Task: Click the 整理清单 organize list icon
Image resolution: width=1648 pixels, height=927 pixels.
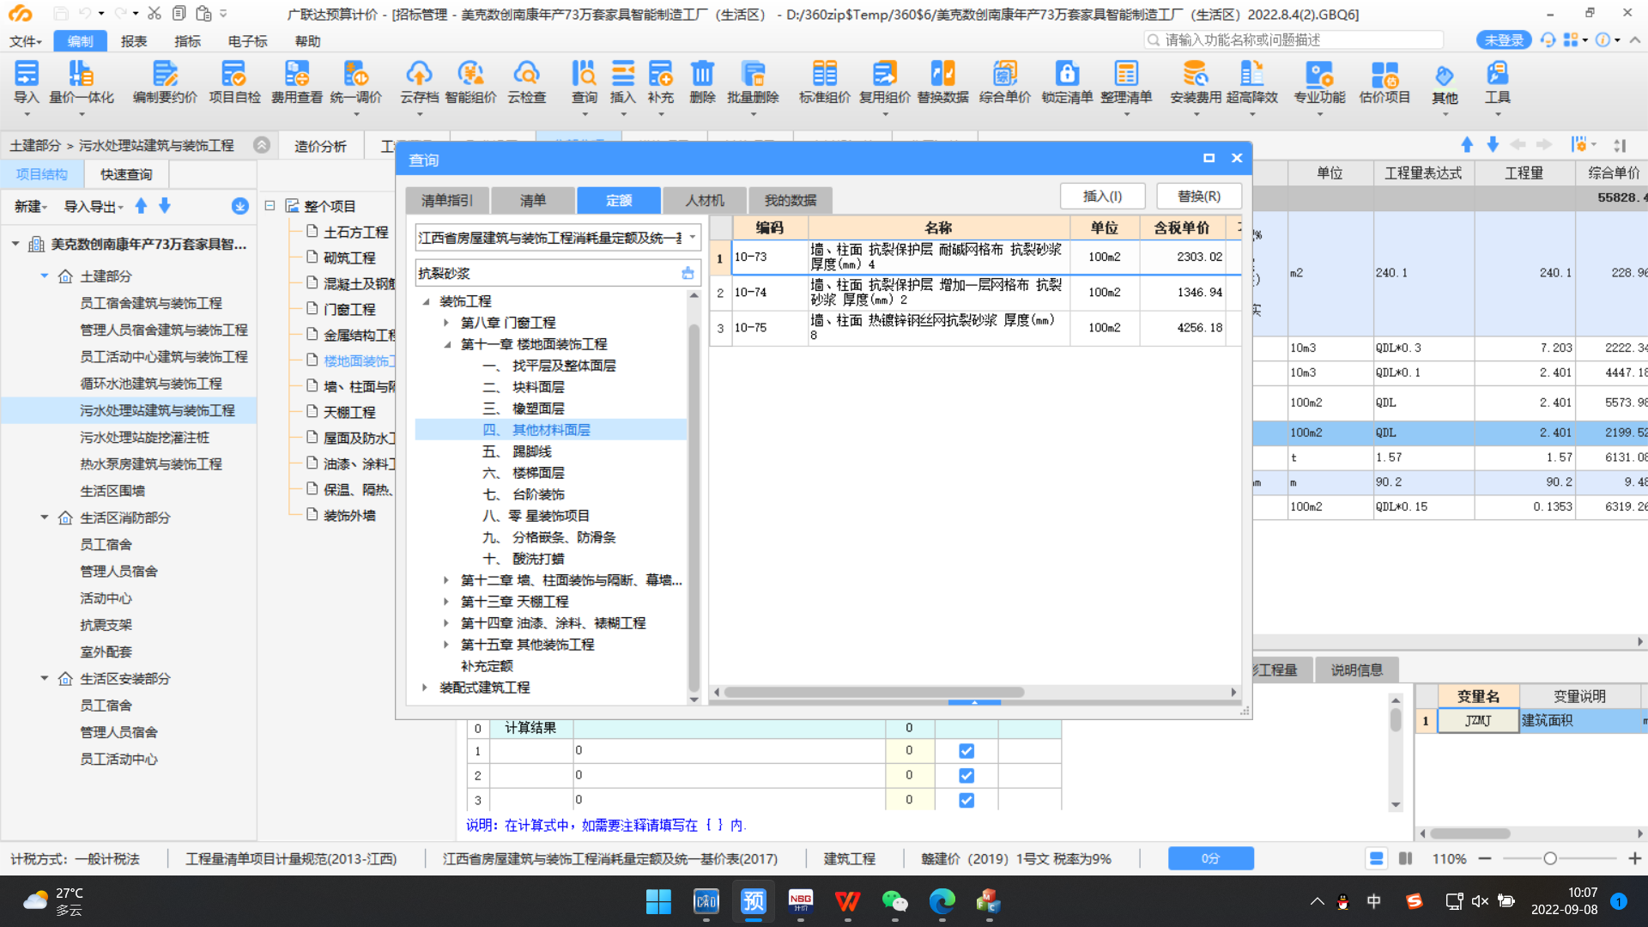Action: (1126, 83)
